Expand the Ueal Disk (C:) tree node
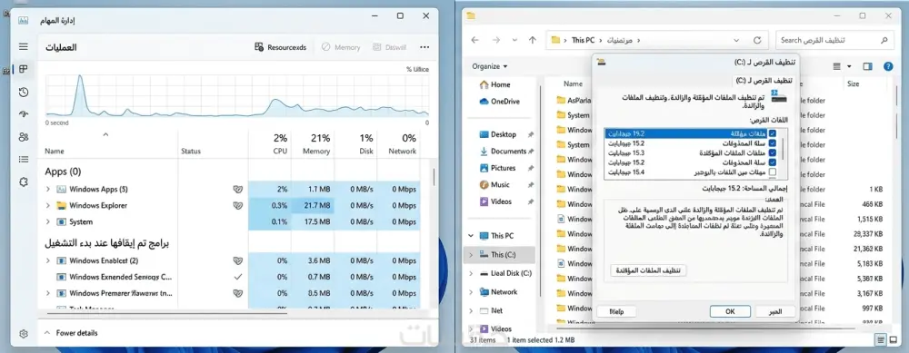The width and height of the screenshot is (909, 353). [x=471, y=273]
